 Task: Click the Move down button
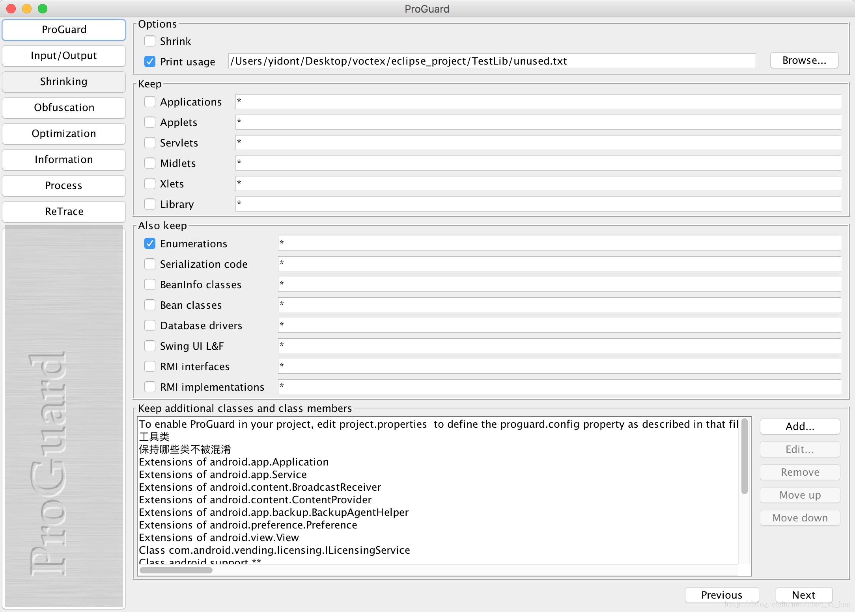pyautogui.click(x=800, y=518)
